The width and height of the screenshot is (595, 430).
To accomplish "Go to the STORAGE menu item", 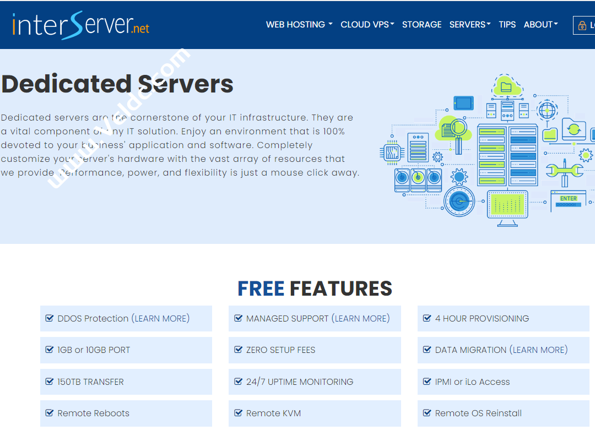I will (x=421, y=25).
